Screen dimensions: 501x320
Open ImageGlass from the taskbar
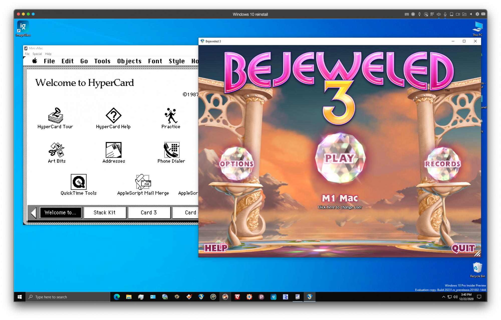273,297
